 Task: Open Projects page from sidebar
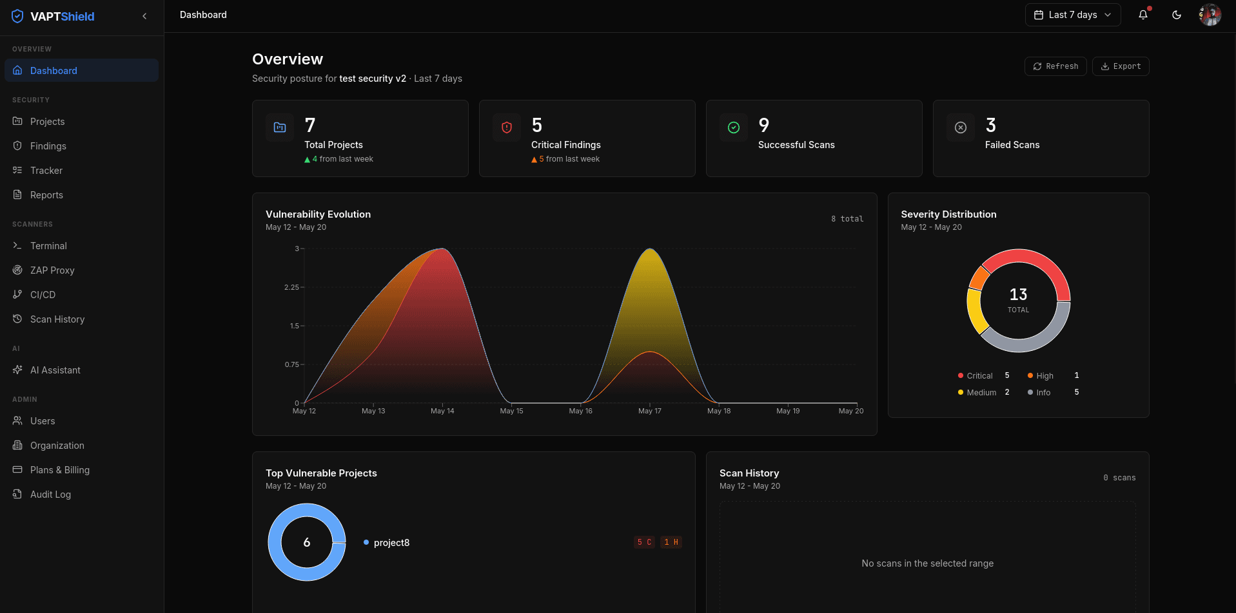pyautogui.click(x=81, y=121)
